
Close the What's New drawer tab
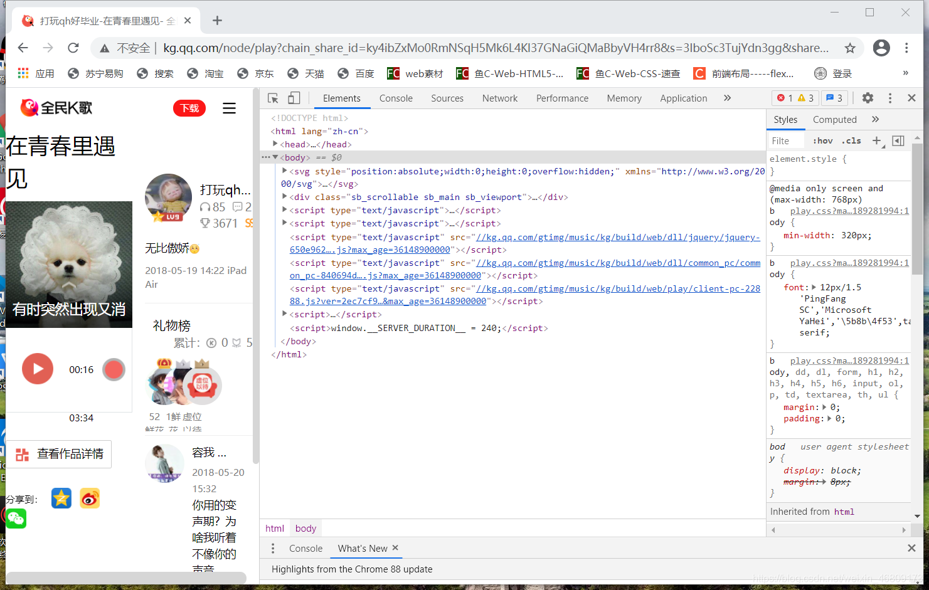[x=395, y=547]
